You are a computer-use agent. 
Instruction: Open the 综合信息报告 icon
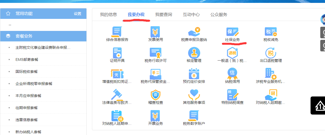pyautogui.click(x=117, y=32)
